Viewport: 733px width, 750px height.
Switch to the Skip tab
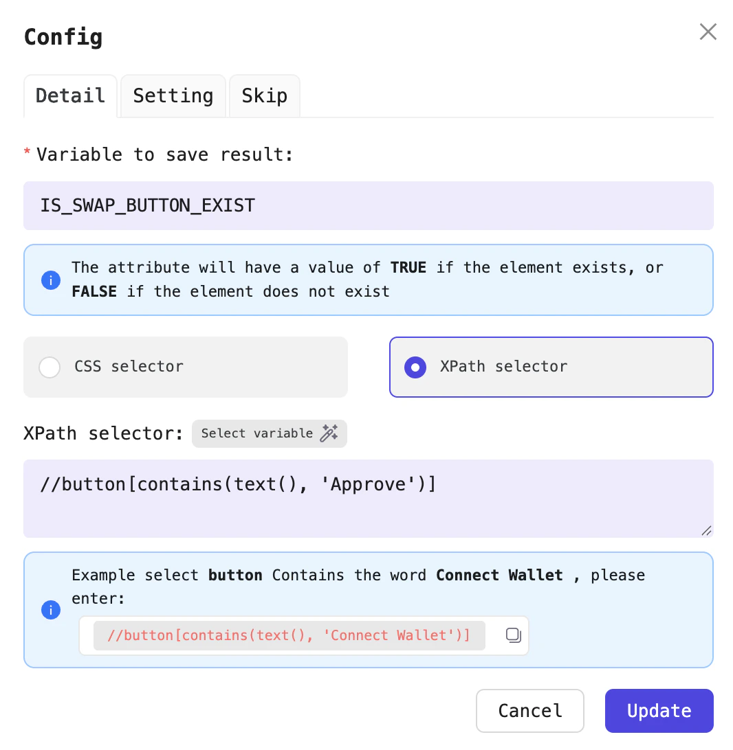pyautogui.click(x=264, y=95)
